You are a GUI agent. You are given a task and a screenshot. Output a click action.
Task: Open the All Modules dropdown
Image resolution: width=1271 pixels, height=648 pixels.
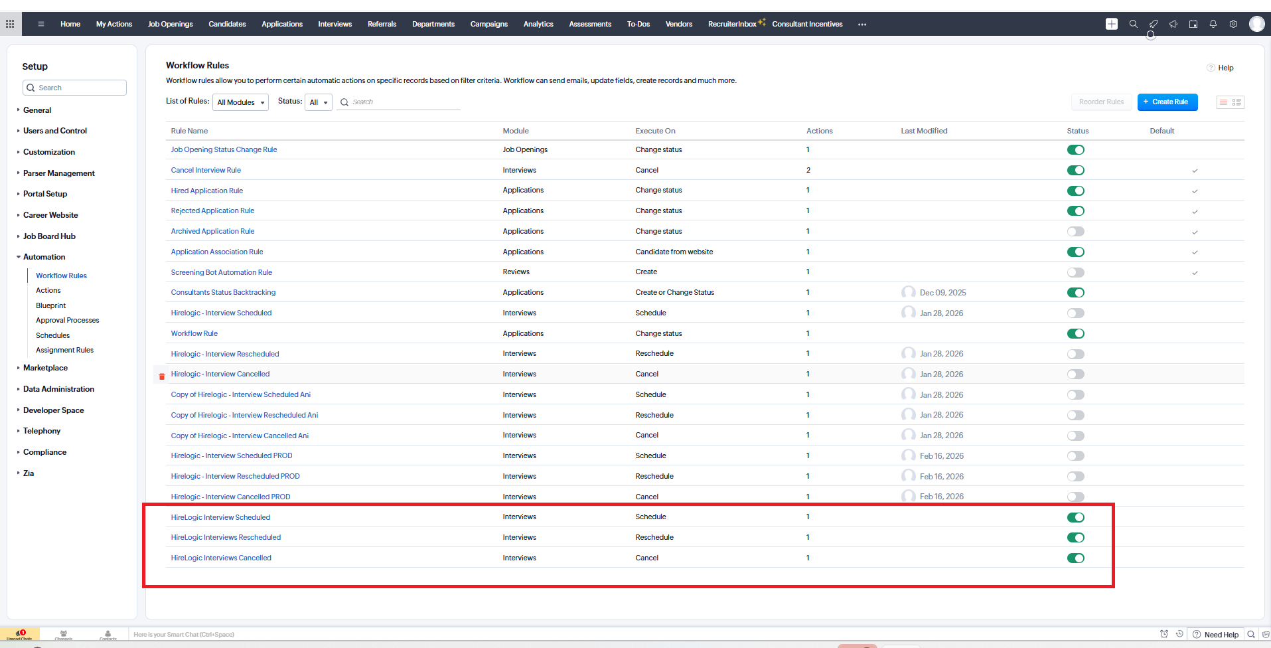[x=240, y=102]
